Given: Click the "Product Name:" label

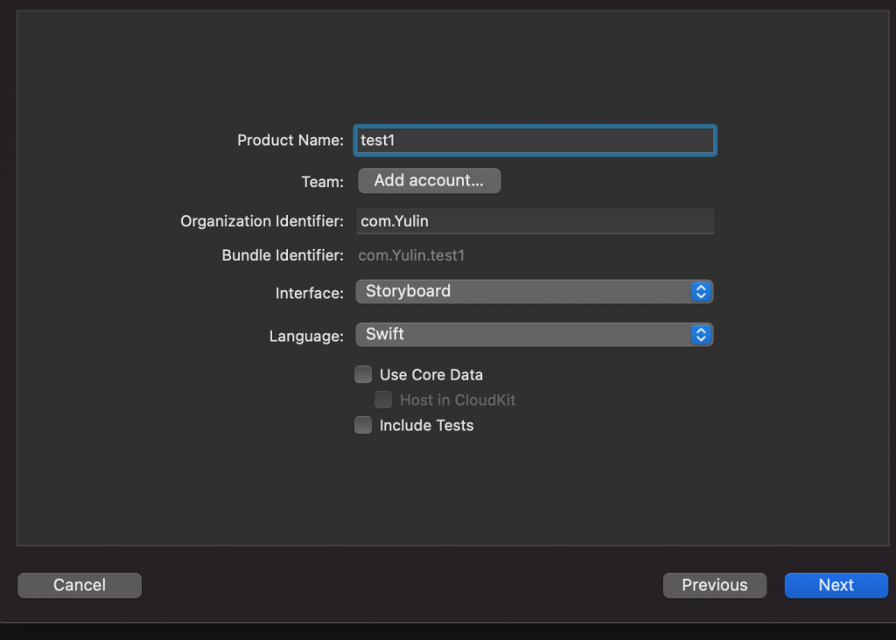Looking at the screenshot, I should pyautogui.click(x=290, y=141).
